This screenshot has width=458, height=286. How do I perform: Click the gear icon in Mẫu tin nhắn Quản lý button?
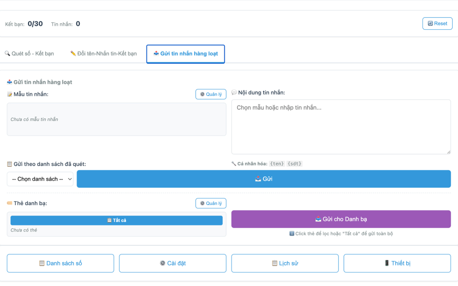pyautogui.click(x=203, y=94)
